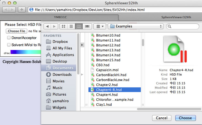
Task: Enable the Donor/Acceptor checkbox
Action: click(x=9, y=38)
